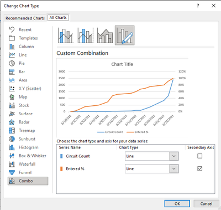Select the Custom Combination subtype icon
Screen dimensions: 221x210
coord(125,35)
